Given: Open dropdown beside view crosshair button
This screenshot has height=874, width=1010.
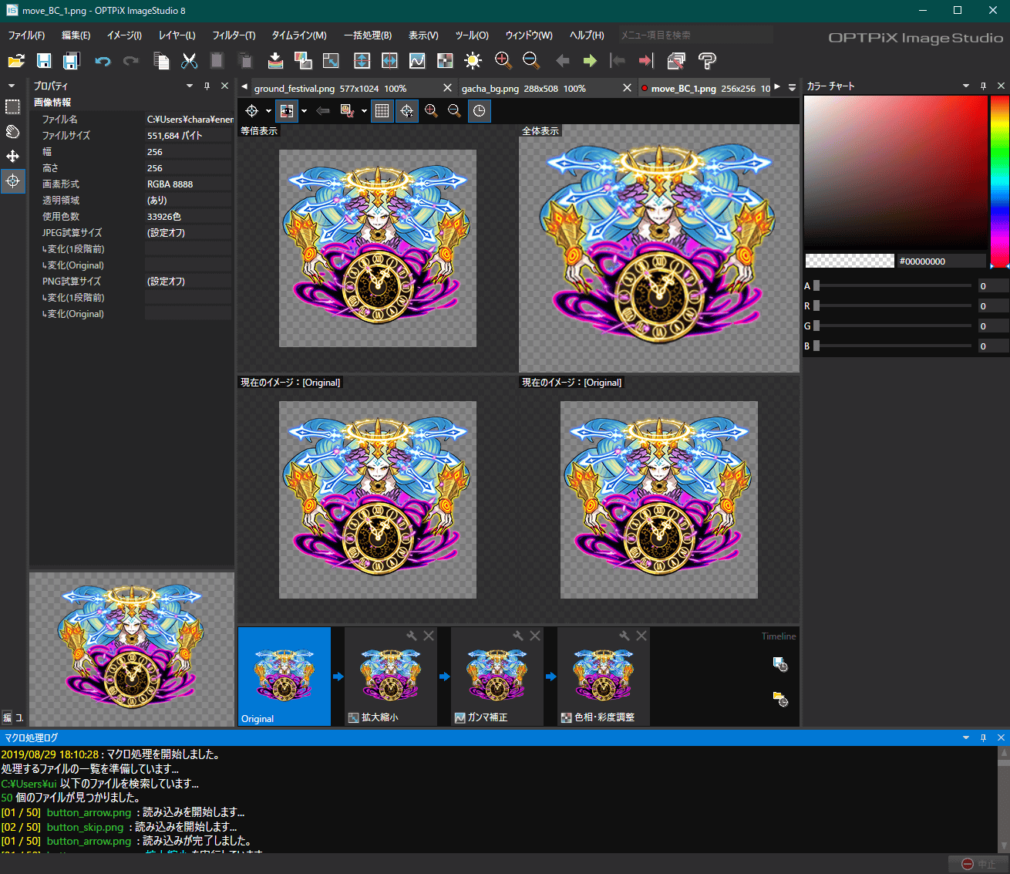Looking at the screenshot, I should (268, 111).
